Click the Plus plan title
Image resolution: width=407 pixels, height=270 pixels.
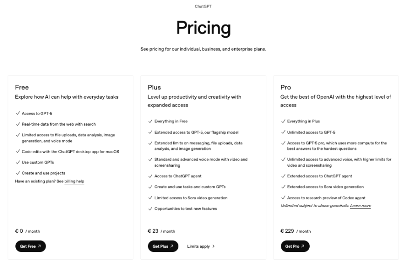tap(154, 88)
